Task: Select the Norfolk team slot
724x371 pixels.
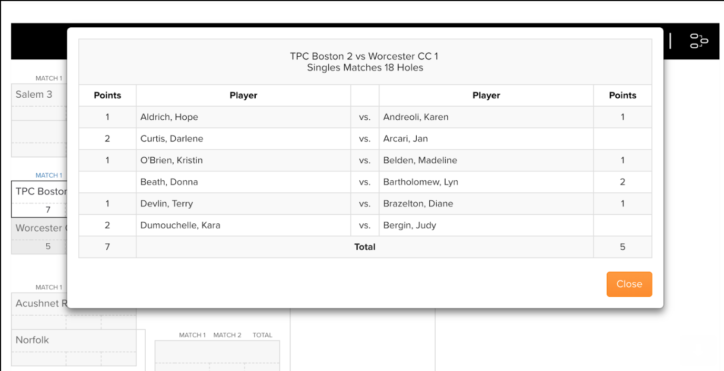Action: point(32,339)
